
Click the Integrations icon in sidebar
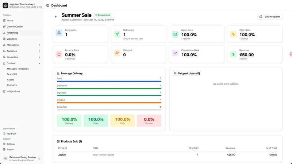[4, 91]
